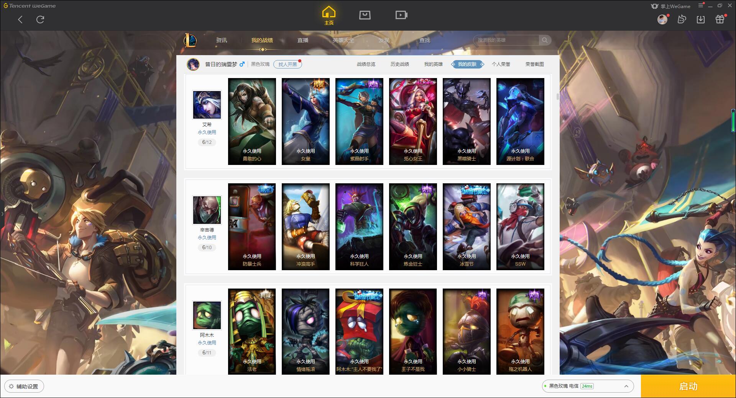Screen dimensions: 736x398
Task: Open the 炼金壮士 skin card
Action: (x=413, y=227)
